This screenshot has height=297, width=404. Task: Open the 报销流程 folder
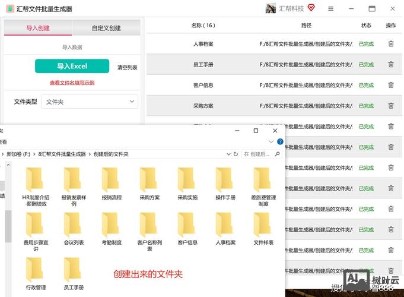[x=112, y=184]
